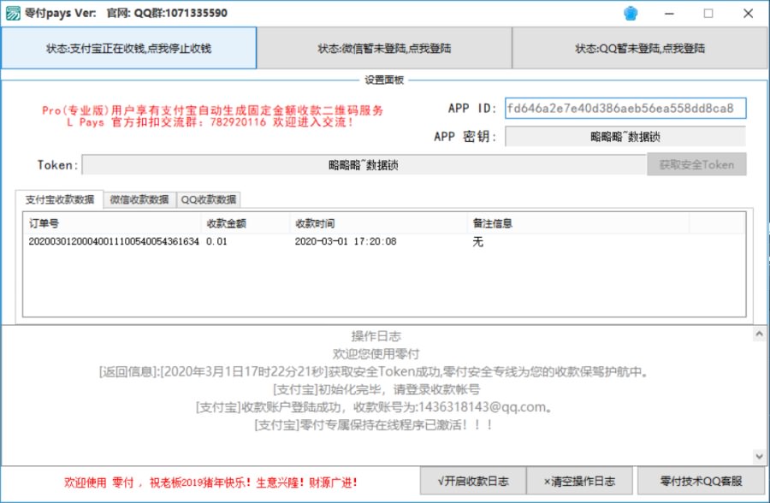Select order row 2020030120004001110054005436​1634
Image resolution: width=770 pixels, height=503 pixels.
[114, 241]
